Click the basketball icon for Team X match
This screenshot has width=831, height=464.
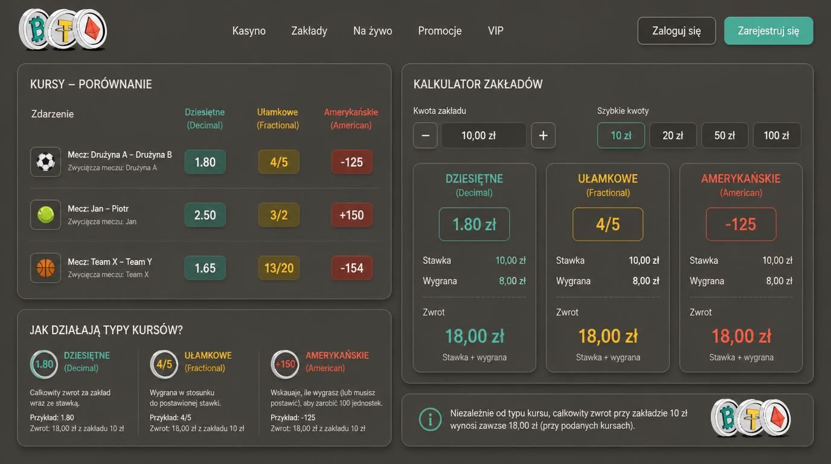[x=46, y=268]
